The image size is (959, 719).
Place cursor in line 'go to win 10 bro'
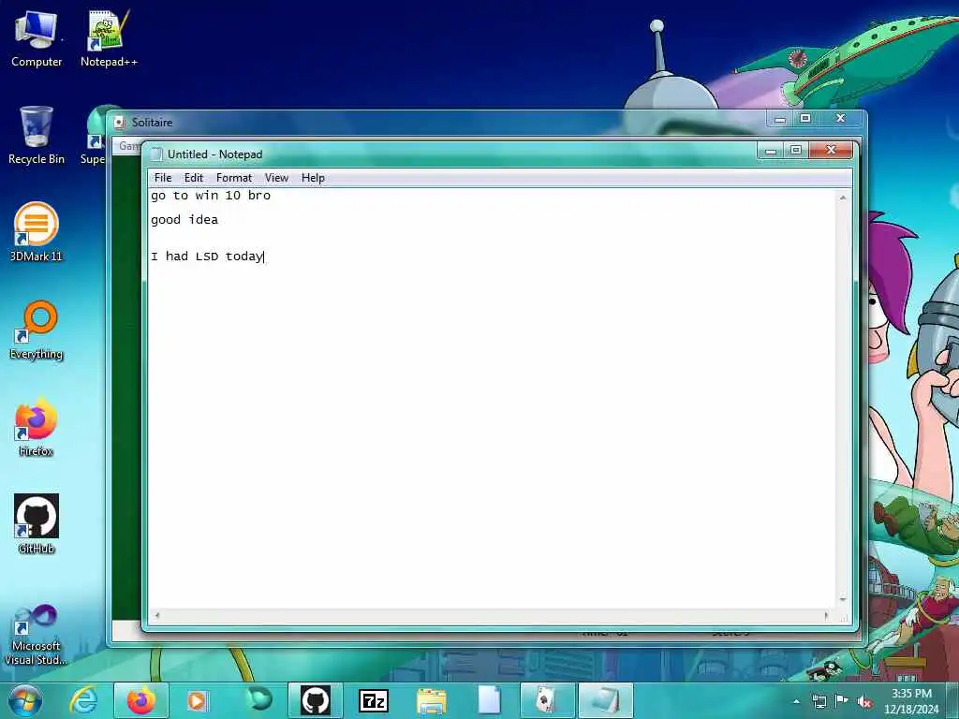211,196
